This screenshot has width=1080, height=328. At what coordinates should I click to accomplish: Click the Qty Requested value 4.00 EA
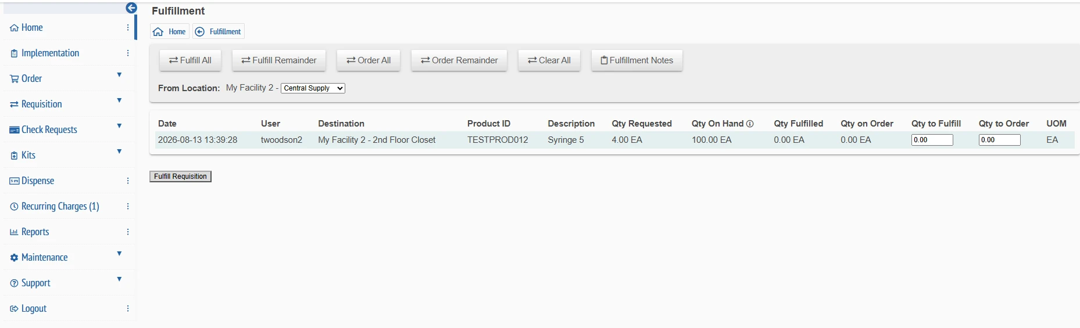[627, 140]
